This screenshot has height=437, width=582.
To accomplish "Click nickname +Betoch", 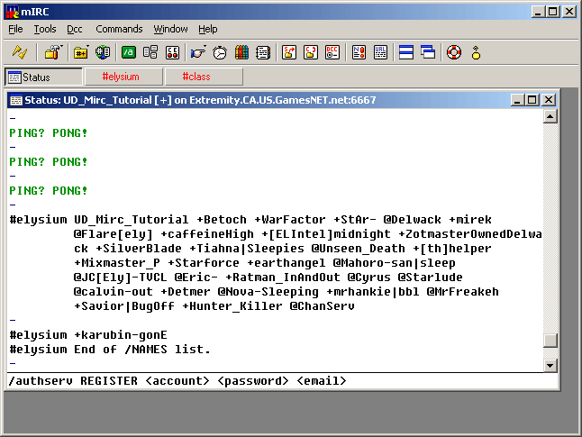I will 222,220.
